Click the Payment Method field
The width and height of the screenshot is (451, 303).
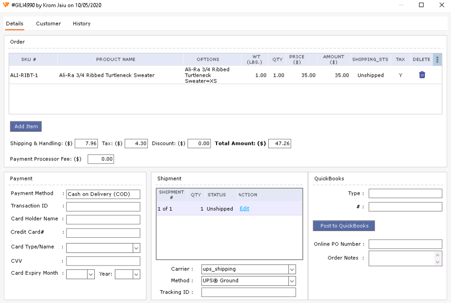pyautogui.click(x=103, y=194)
